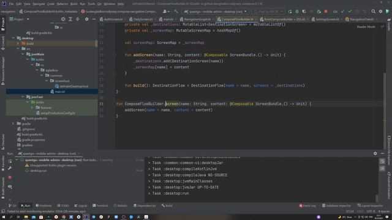The width and height of the screenshot is (392, 220).
Task: Click the Run panel settings gear icon
Action: point(375,153)
